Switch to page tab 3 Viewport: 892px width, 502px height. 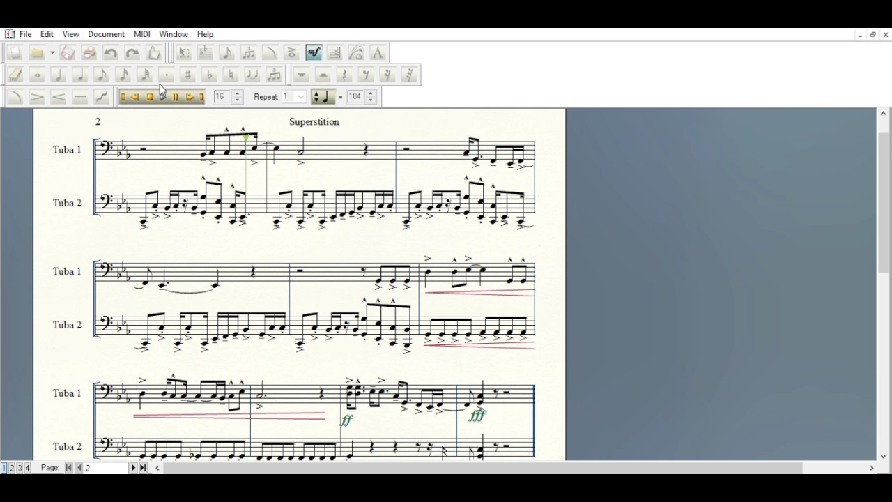(20, 468)
